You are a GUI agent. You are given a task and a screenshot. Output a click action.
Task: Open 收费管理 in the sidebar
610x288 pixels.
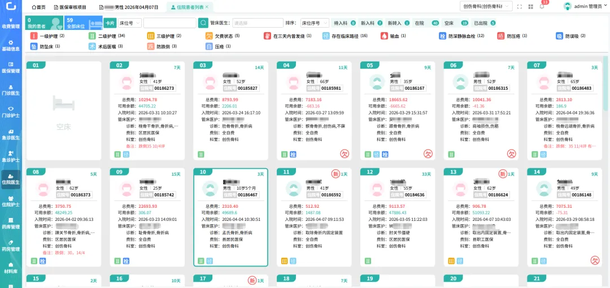point(11,23)
